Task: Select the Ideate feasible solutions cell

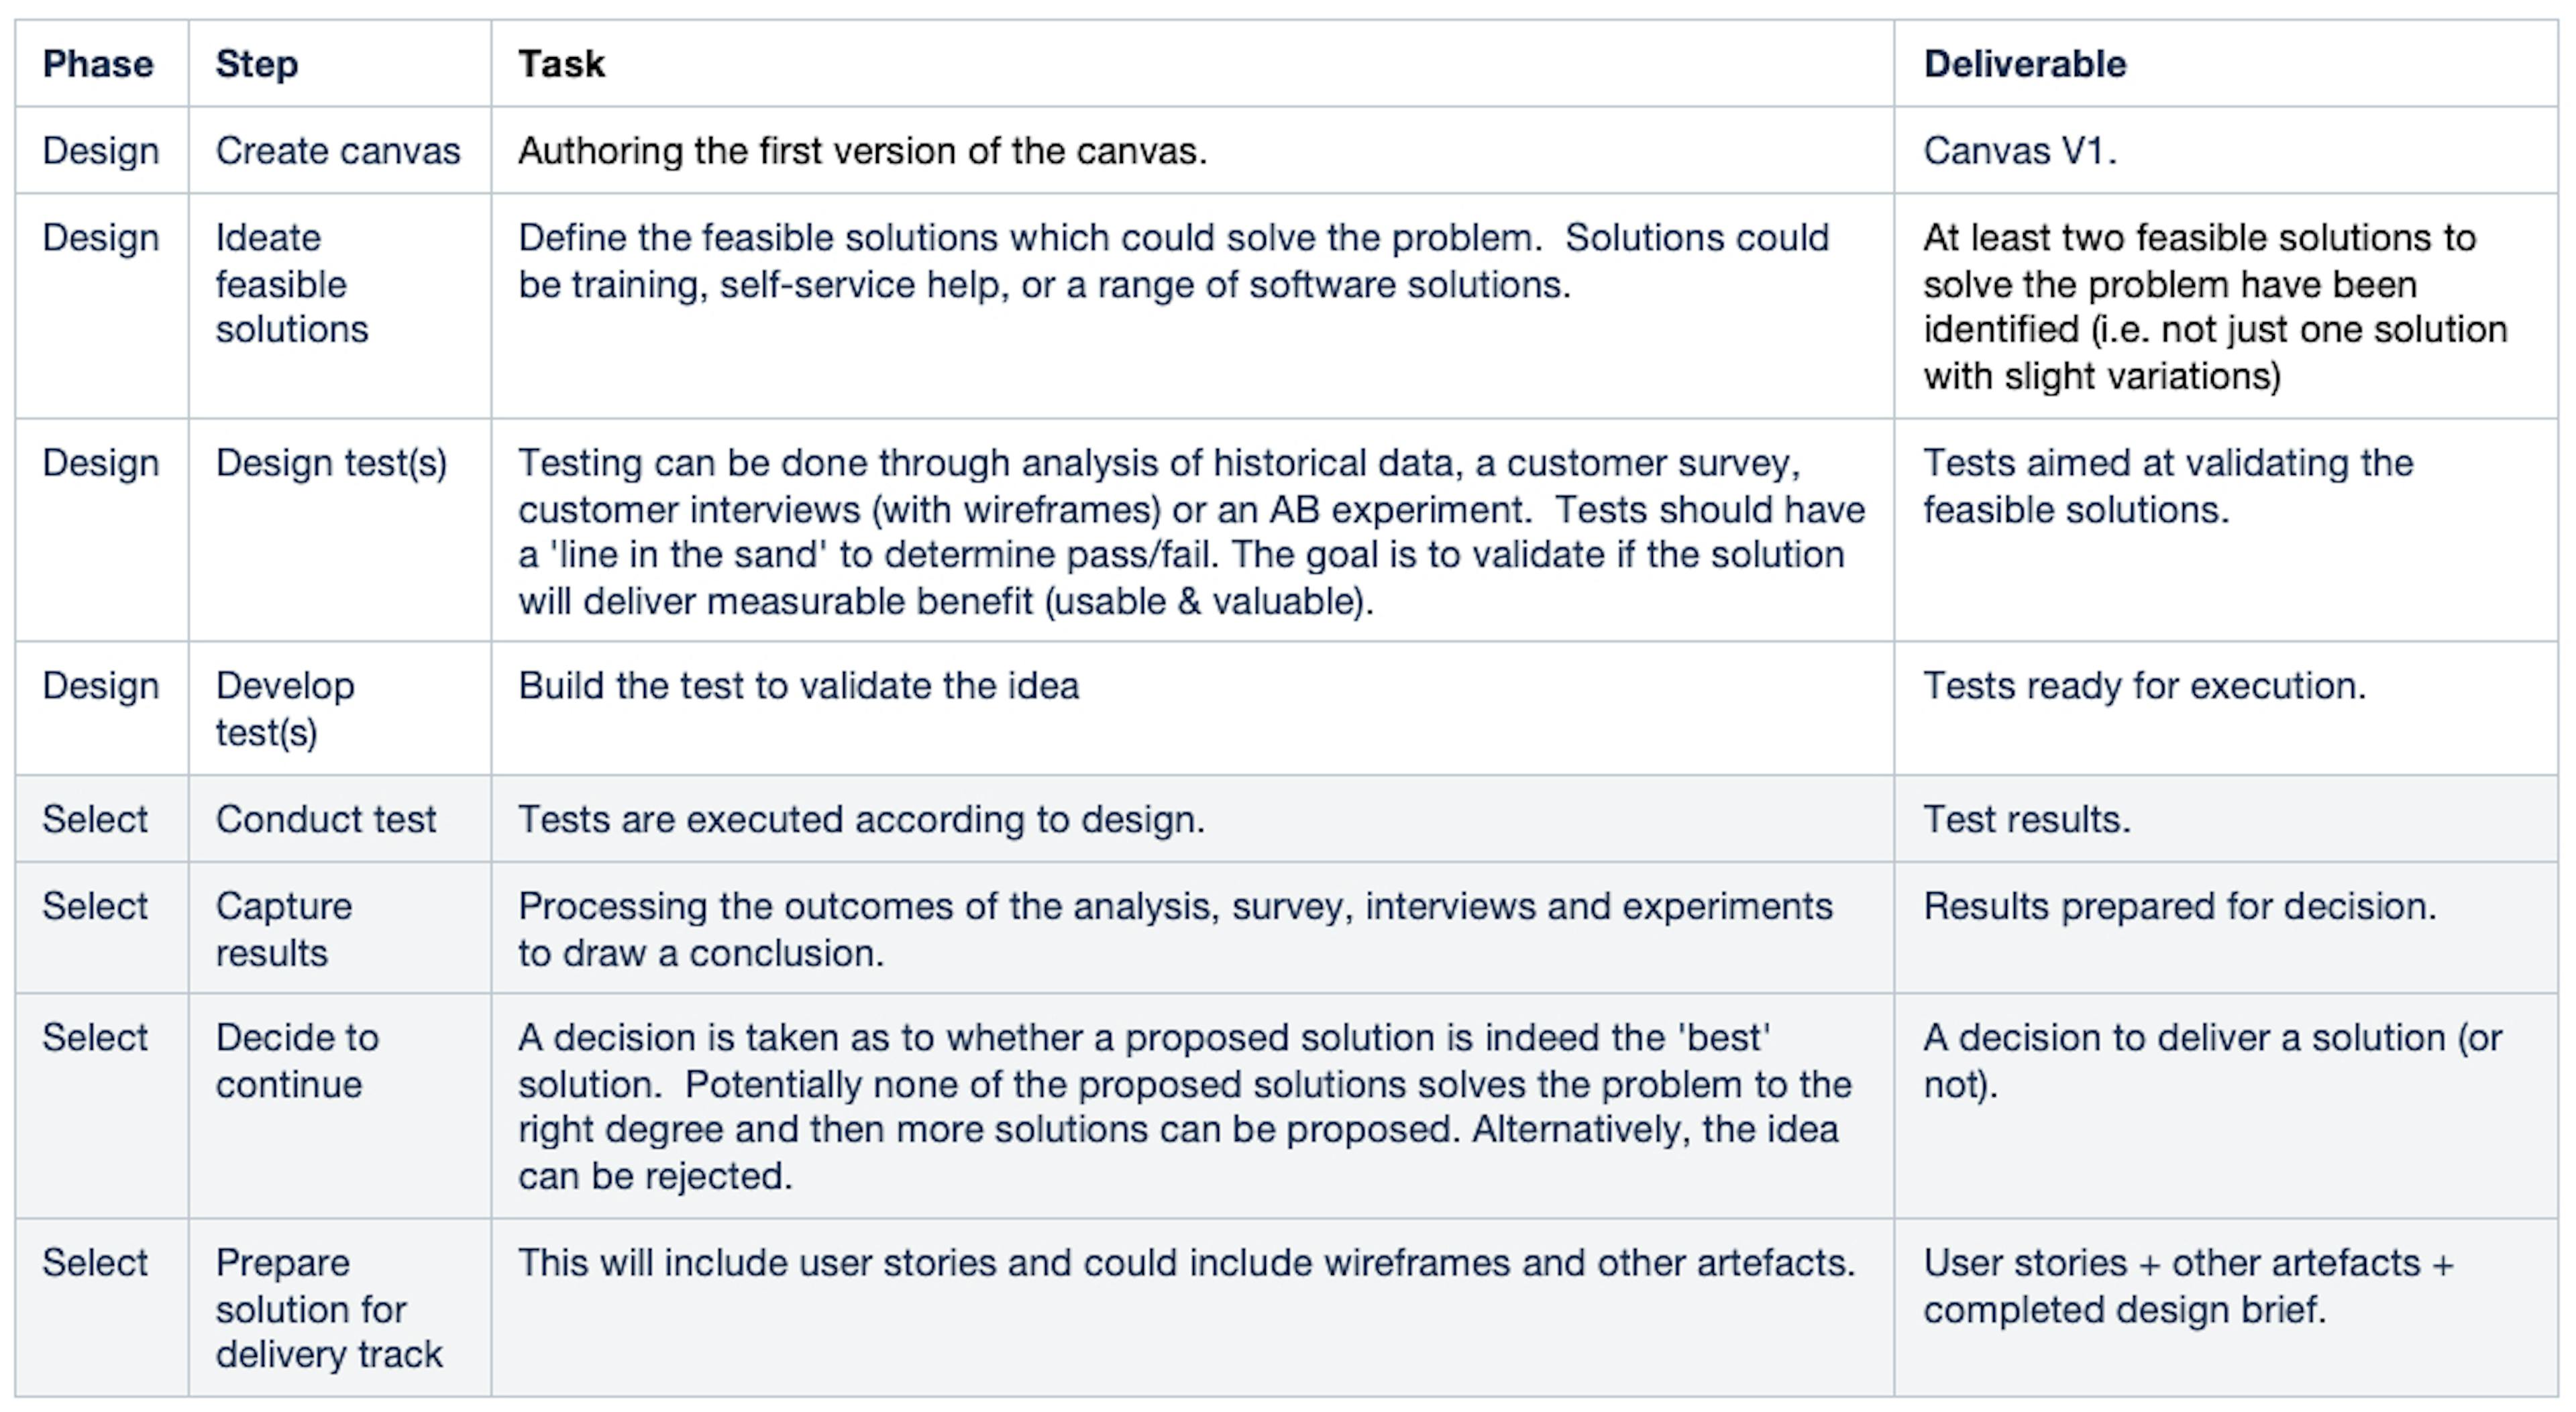Action: tap(339, 306)
